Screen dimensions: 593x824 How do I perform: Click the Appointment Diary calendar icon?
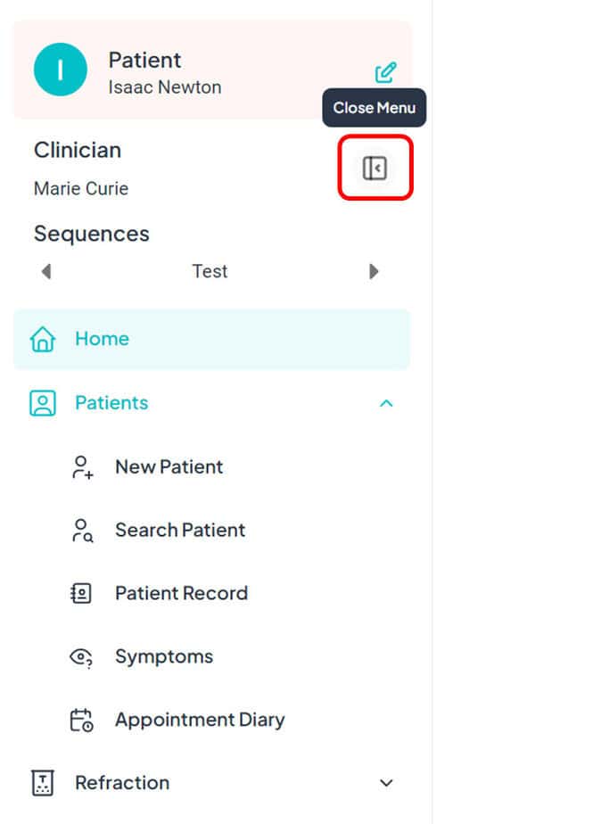pyautogui.click(x=81, y=721)
